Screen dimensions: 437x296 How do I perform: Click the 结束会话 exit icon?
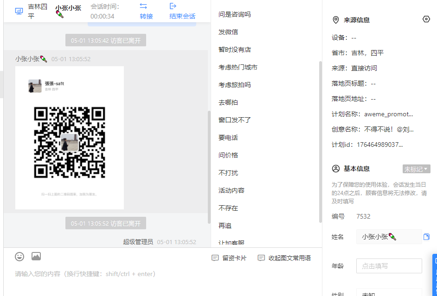point(173,6)
